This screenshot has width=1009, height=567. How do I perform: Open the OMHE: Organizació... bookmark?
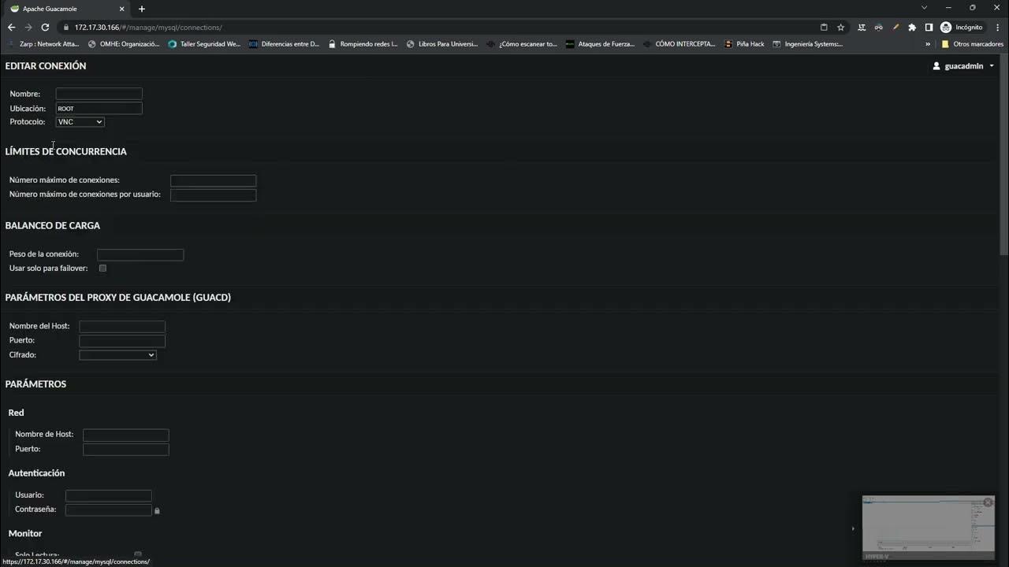click(125, 44)
